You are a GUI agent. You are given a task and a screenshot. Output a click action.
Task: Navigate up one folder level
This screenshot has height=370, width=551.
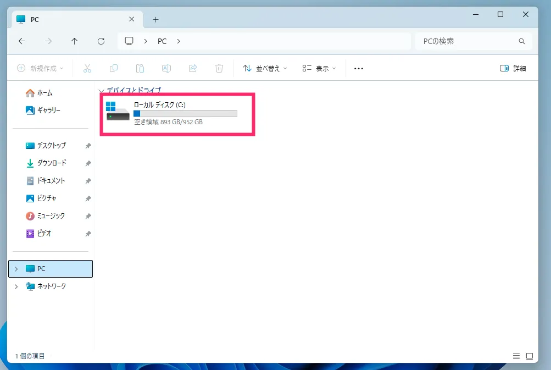point(75,41)
